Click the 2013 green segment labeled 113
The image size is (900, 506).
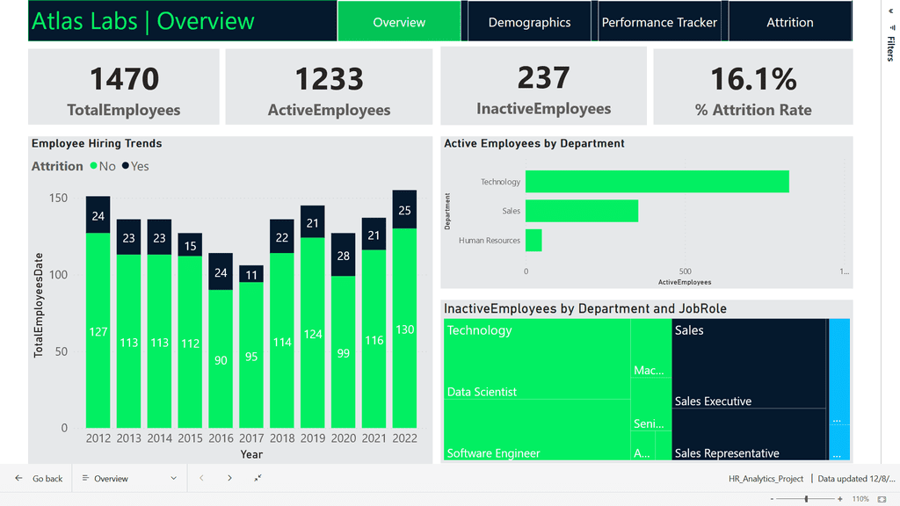point(128,342)
